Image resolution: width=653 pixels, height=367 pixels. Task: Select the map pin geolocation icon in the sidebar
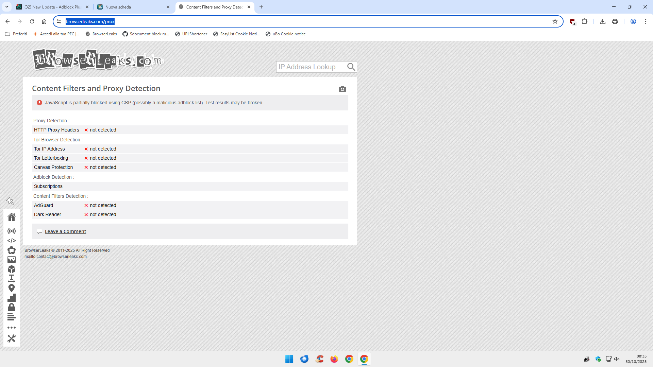[12, 288]
